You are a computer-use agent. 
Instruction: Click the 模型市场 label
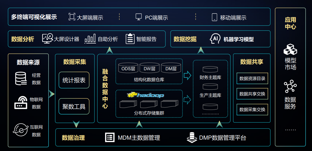(x=290, y=64)
